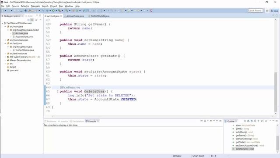The width and height of the screenshot is (280, 158).
Task: Maximize the Package Explorer panel
Action: point(40,16)
